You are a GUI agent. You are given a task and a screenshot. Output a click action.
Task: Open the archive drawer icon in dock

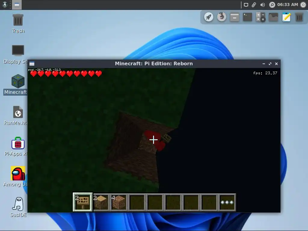[x=235, y=17]
